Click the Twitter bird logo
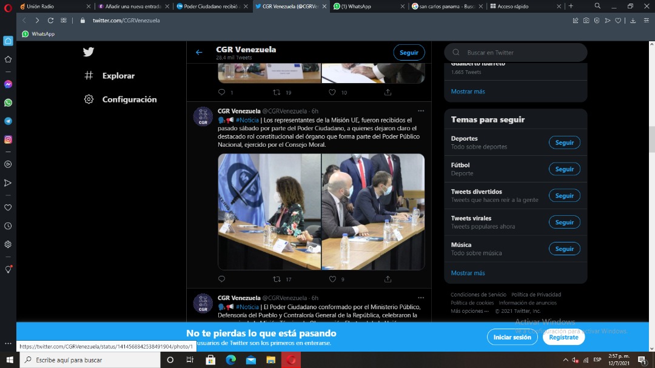655x368 pixels. pos(89,52)
